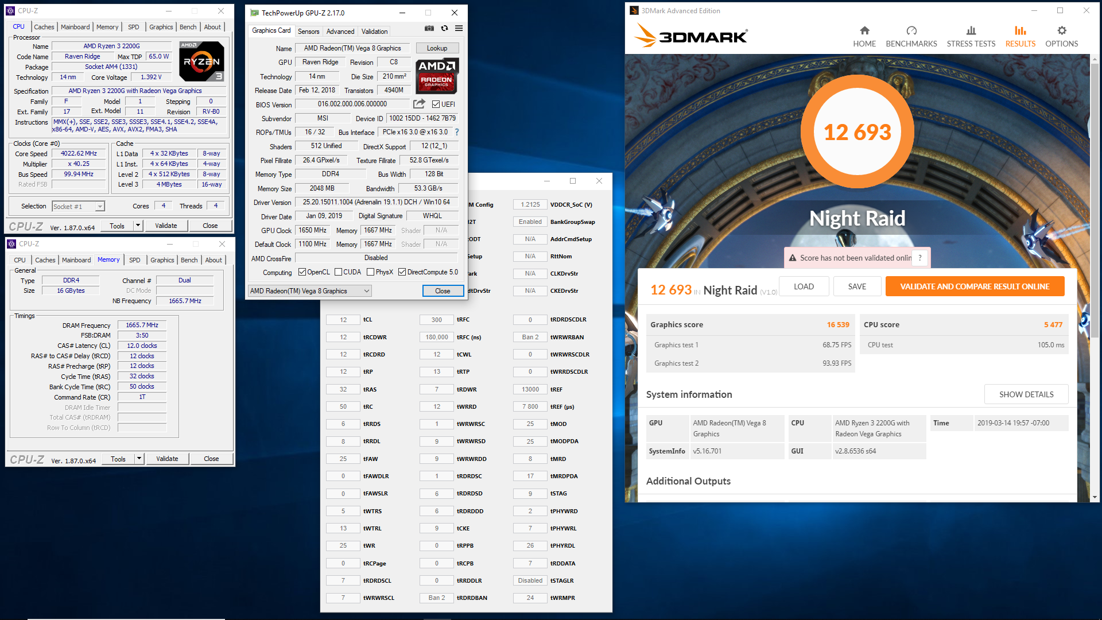Click the tRFC value 300 field
Screen dimensions: 1102x620
[x=437, y=320]
